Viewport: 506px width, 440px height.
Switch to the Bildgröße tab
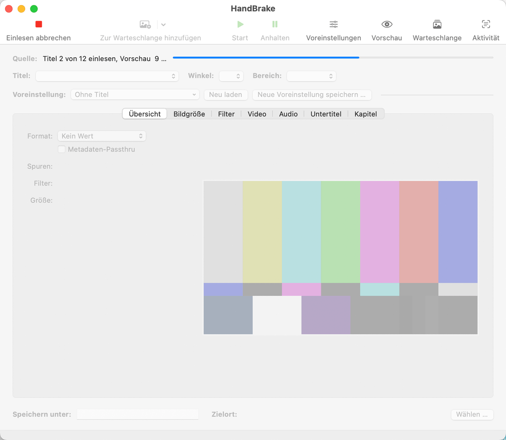point(189,114)
